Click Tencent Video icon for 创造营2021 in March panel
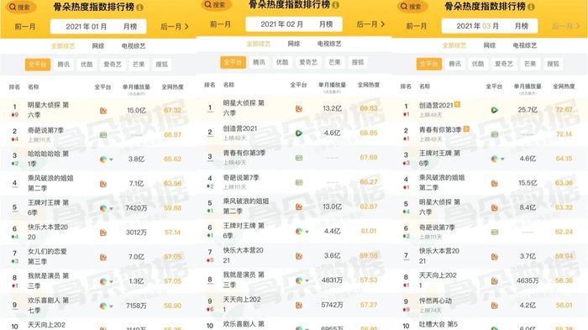 coord(494,110)
